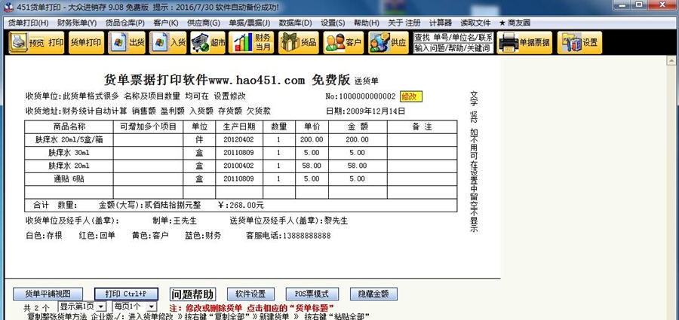The height and width of the screenshot is (320, 679).
Task: Open the 出货 outgoing goods toolbar icon
Action: tap(127, 42)
